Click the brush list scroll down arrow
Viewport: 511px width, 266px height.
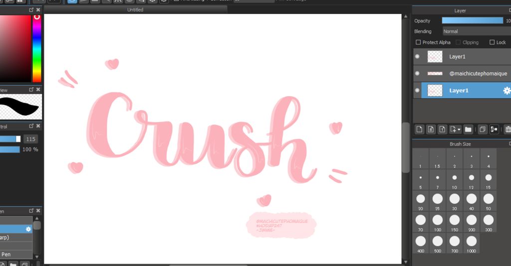(37, 257)
